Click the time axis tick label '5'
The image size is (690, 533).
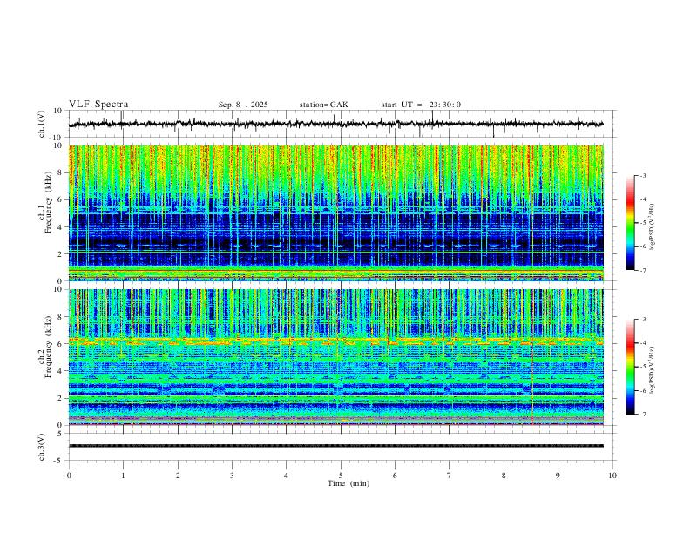pyautogui.click(x=341, y=476)
